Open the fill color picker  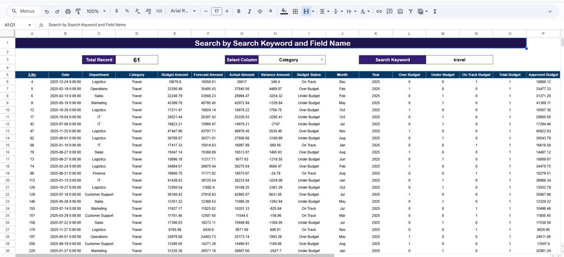(284, 11)
